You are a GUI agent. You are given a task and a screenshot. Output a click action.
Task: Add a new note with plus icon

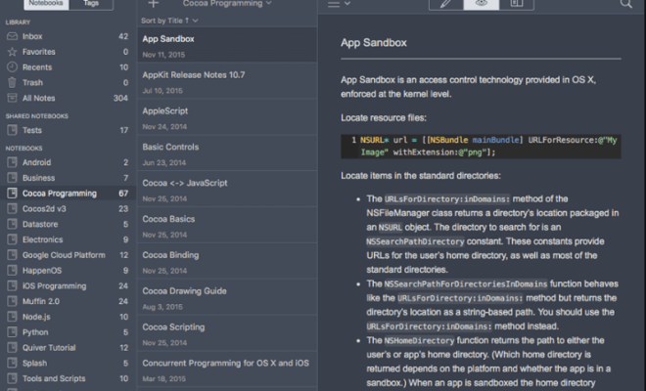pos(154,4)
